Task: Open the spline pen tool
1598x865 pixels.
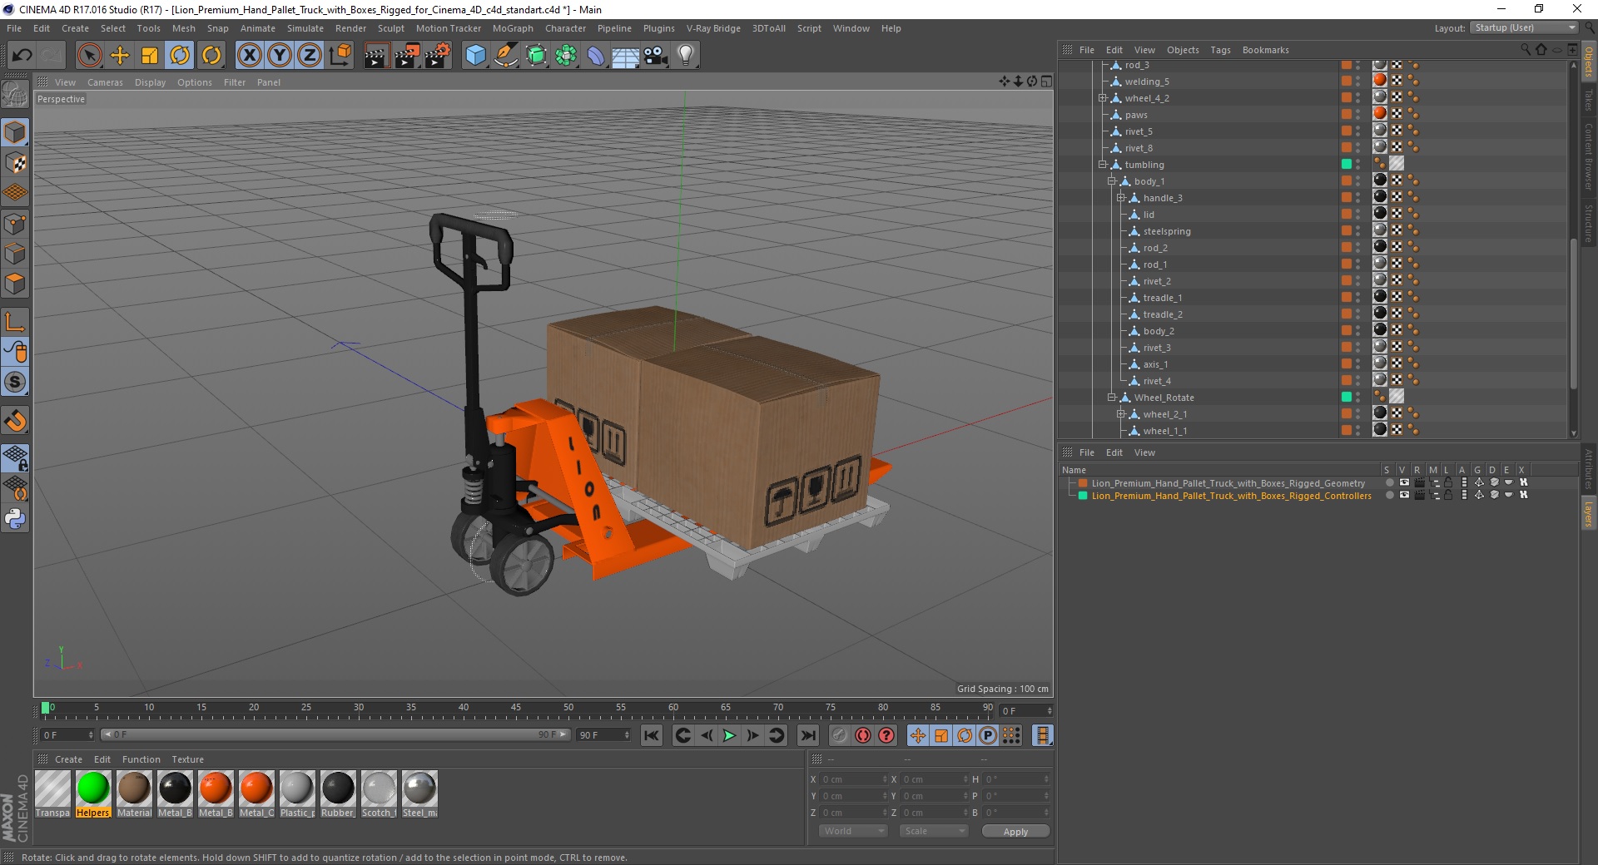Action: [x=505, y=56]
